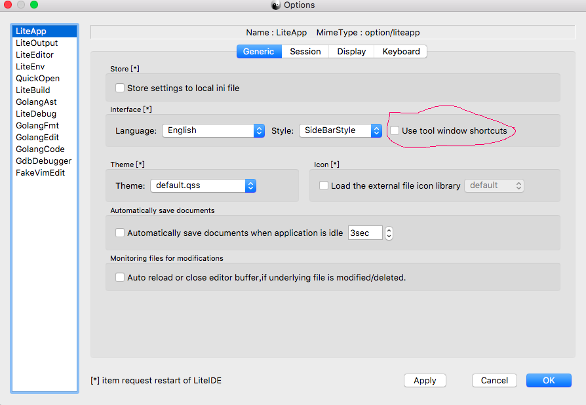Switch to the Keyboard tab

400,51
